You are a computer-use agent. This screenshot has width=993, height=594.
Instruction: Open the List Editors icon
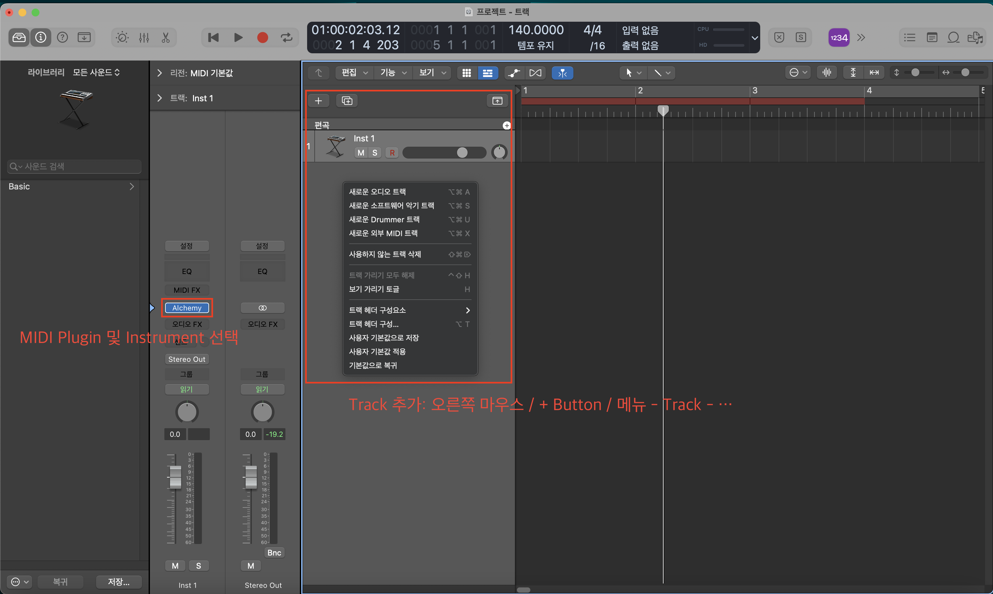909,37
